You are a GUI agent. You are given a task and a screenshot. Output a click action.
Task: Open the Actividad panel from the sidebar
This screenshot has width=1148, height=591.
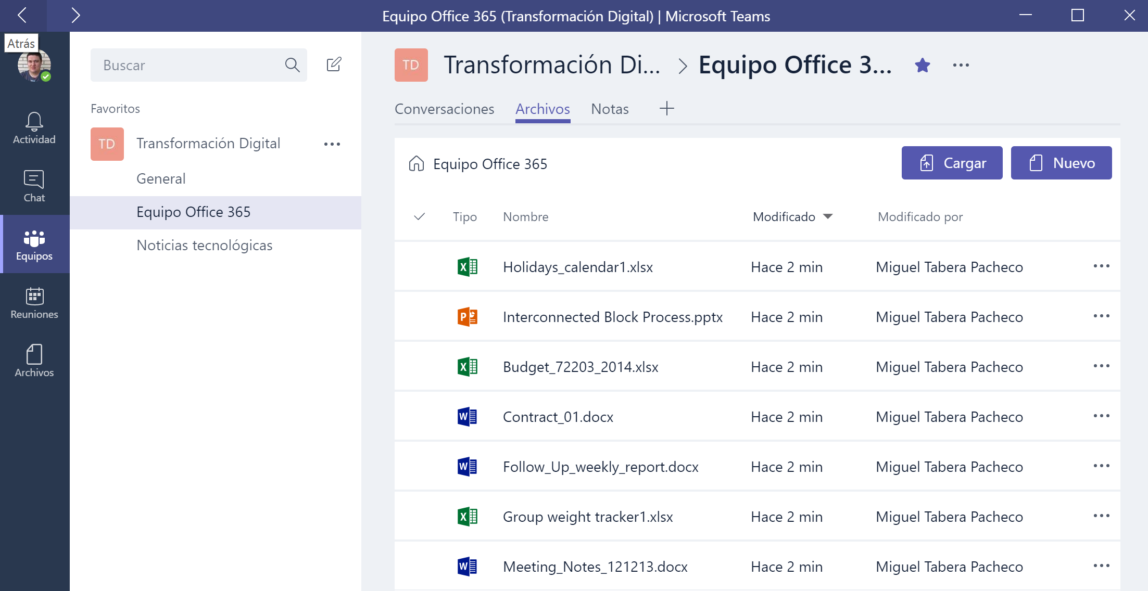point(33,127)
